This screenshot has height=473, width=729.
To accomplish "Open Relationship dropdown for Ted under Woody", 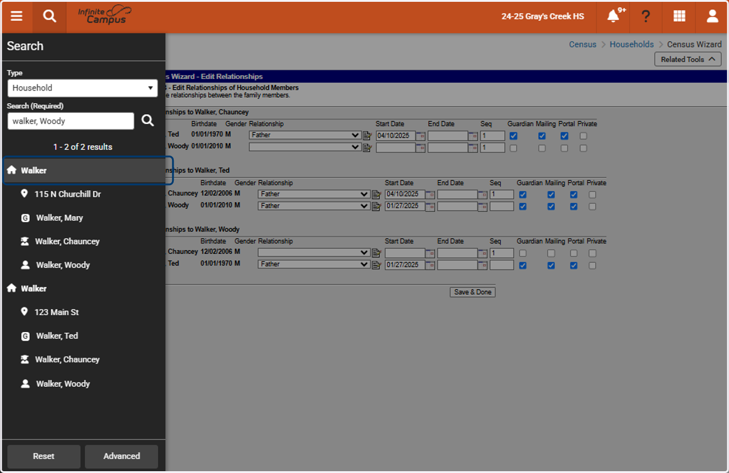I will [x=314, y=265].
